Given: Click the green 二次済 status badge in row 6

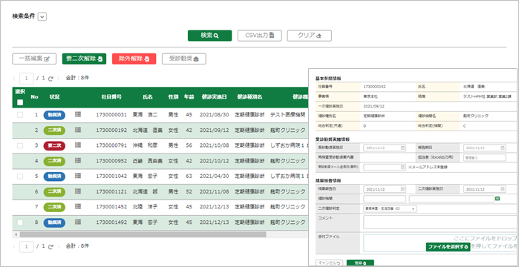Looking at the screenshot, I should pyautogui.click(x=54, y=191).
